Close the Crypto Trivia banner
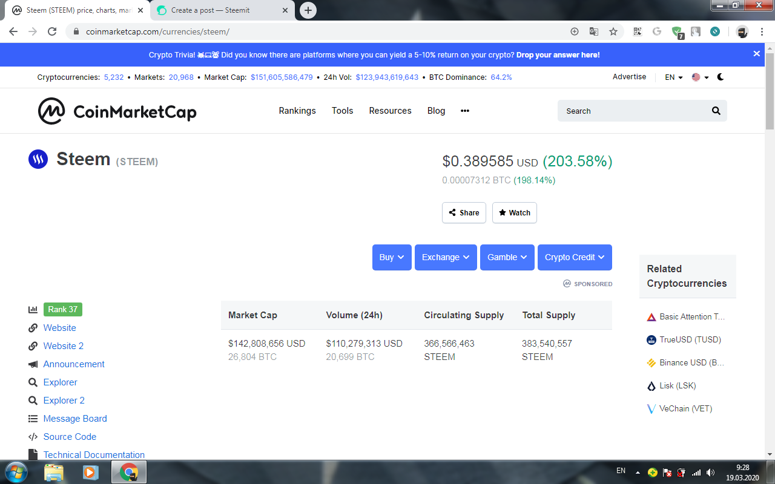This screenshot has width=775, height=484. pos(756,54)
